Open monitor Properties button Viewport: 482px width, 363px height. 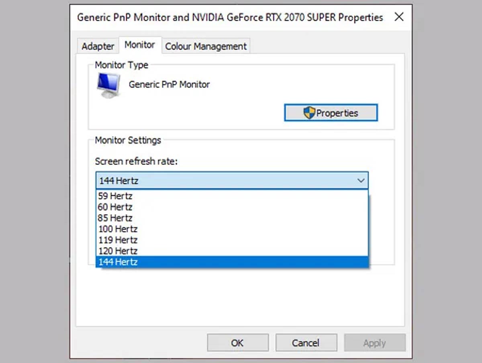331,113
